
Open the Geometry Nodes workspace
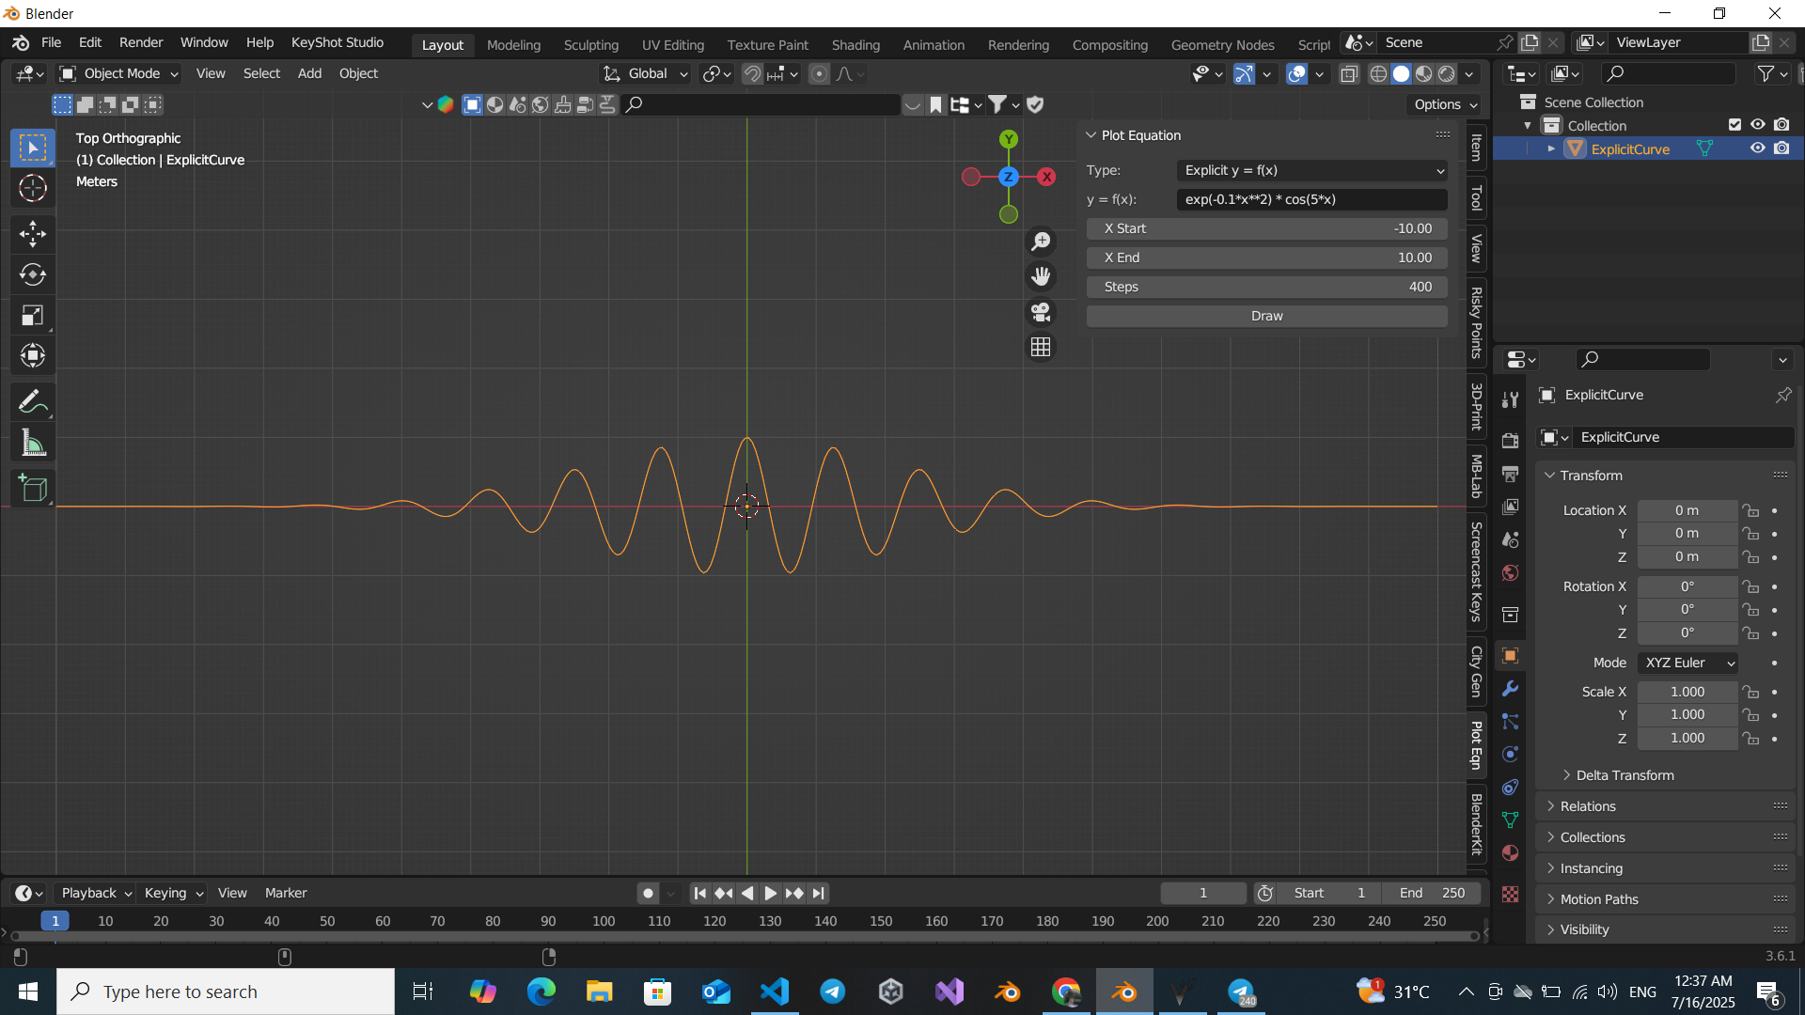point(1222,44)
